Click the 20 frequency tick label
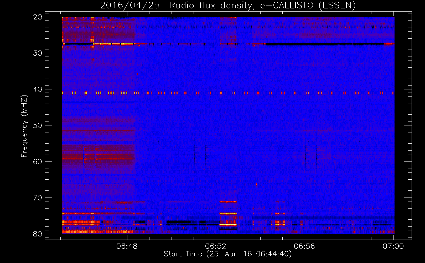 coord(38,17)
